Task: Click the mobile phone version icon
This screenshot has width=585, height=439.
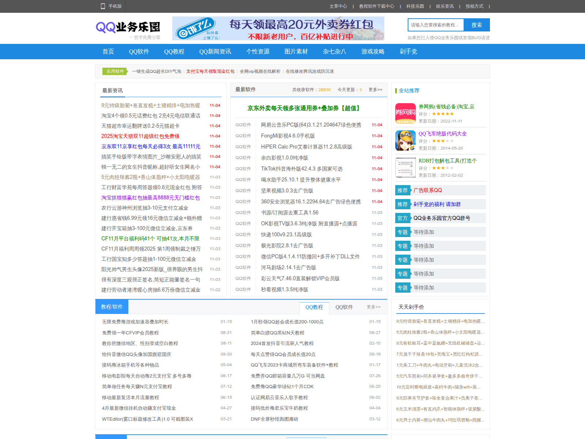Action: (103, 6)
